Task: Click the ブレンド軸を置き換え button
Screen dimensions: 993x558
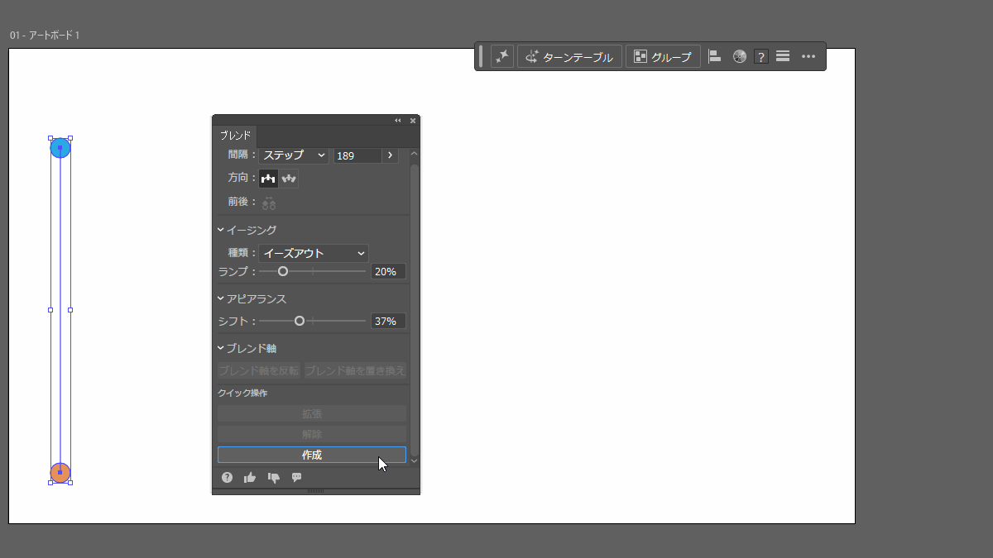Action: pos(355,371)
